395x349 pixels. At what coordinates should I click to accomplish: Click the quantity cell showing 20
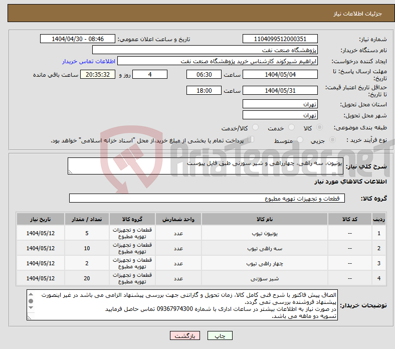87,278
